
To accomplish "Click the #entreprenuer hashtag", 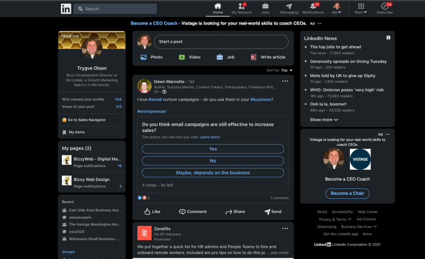I will click(152, 111).
